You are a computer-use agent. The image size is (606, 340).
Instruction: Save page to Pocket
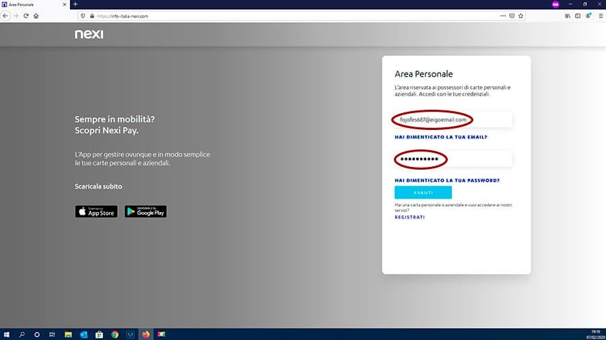coord(512,16)
